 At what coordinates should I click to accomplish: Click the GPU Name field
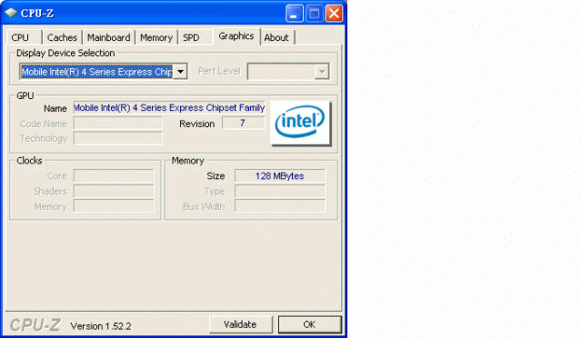tap(169, 107)
